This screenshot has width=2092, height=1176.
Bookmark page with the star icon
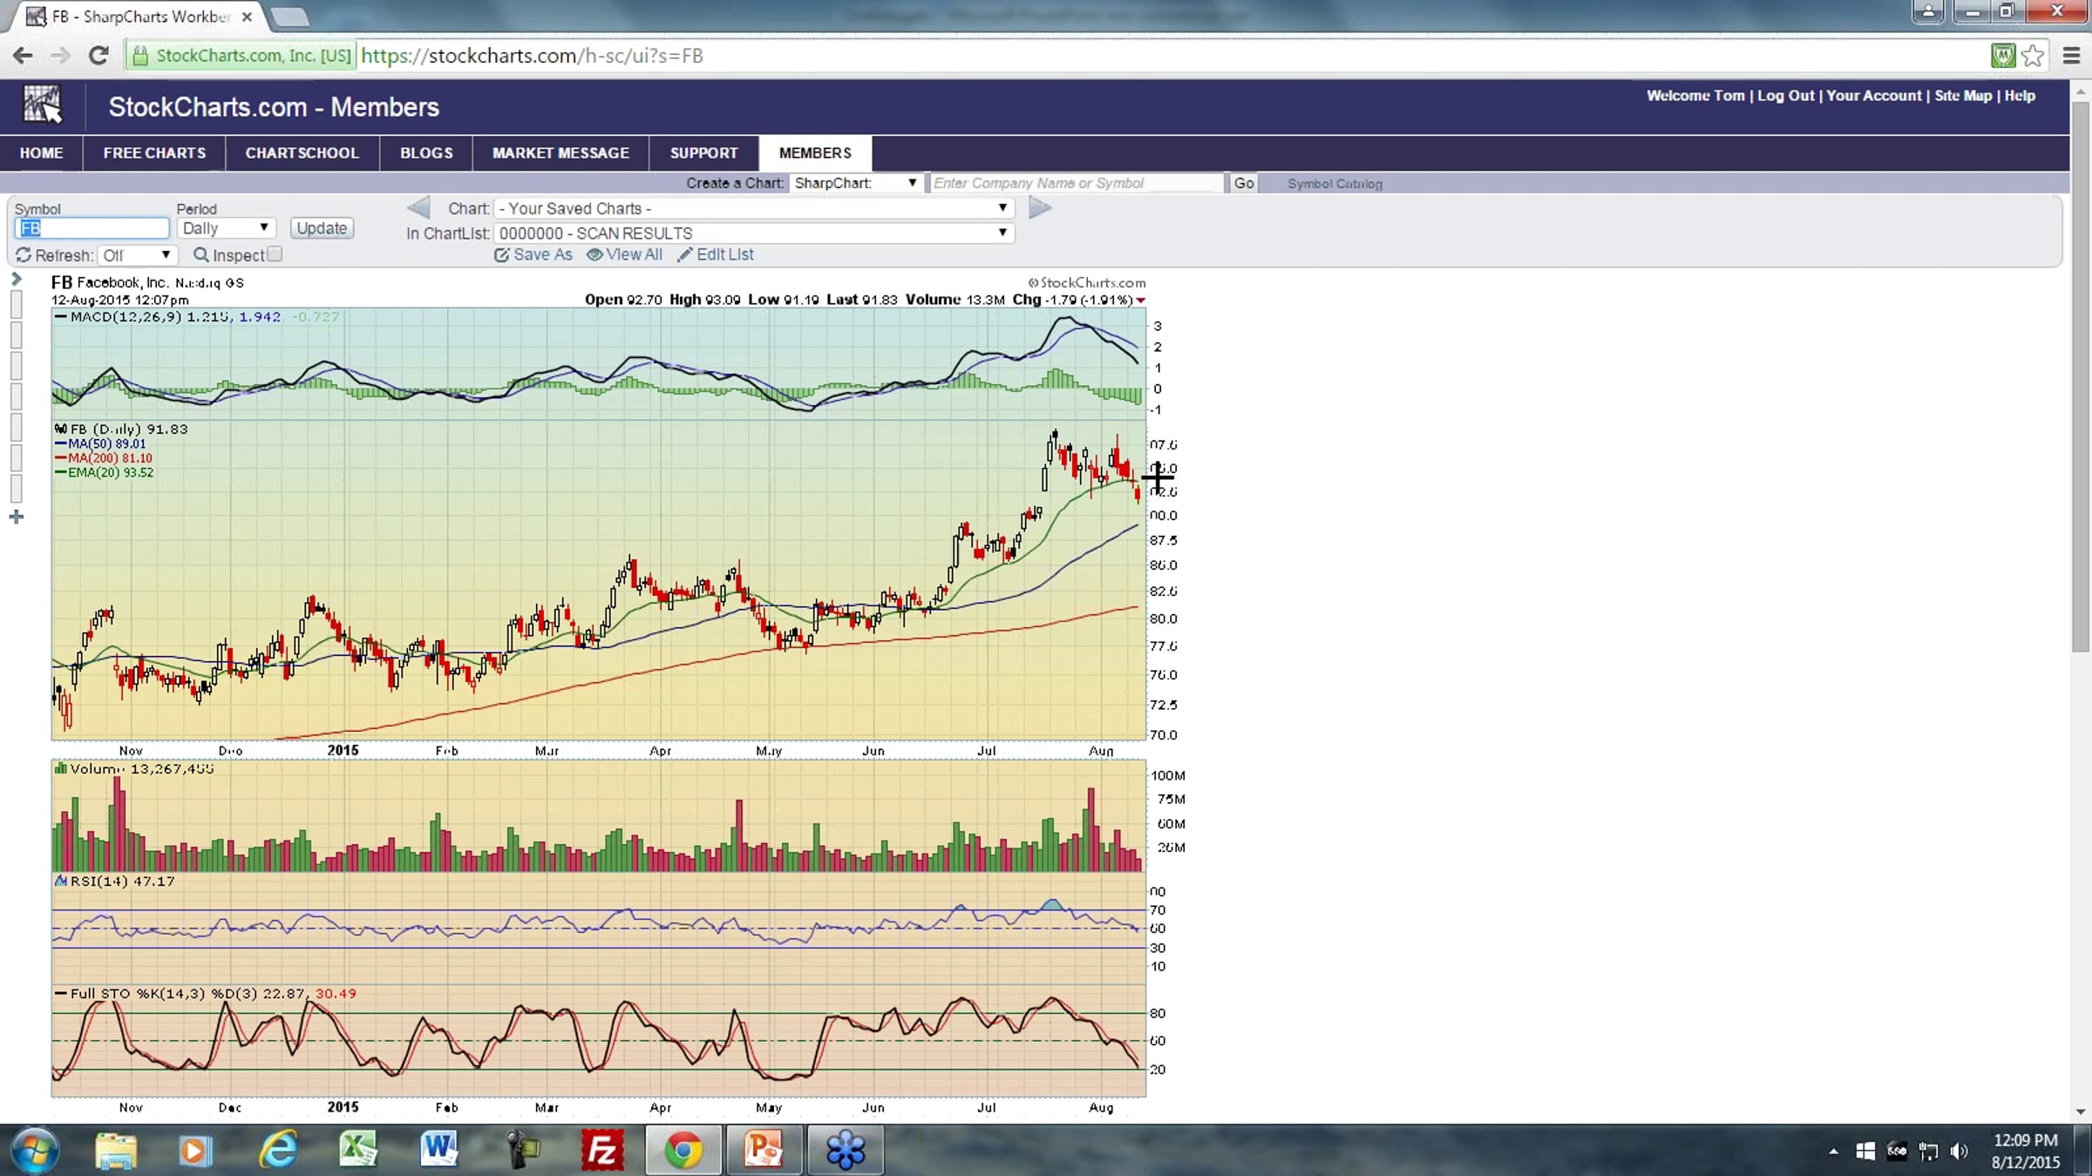2032,56
